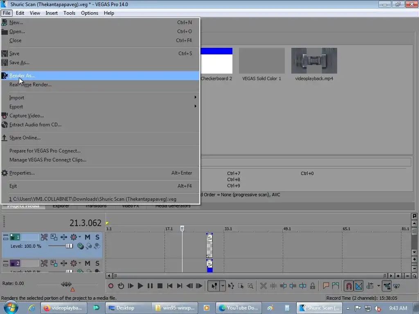Image resolution: width=419 pixels, height=314 pixels.
Task: Toggle Ignore Event Grouping button
Action: tap(396, 286)
